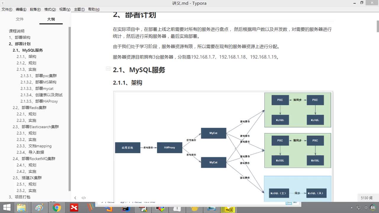Click the 2、部署计划 document heading
The image size is (379, 213).
pyautogui.click(x=134, y=15)
